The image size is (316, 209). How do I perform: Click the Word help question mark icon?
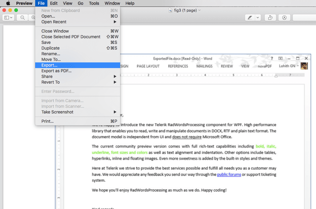coord(272,58)
